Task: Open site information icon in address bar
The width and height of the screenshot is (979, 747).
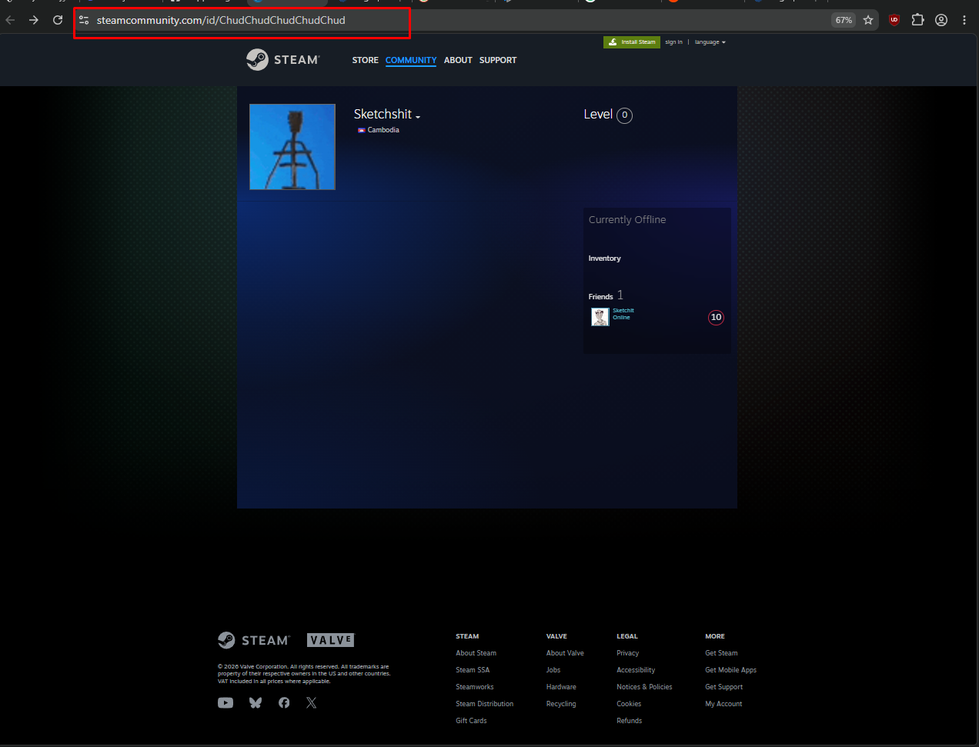Action: click(84, 20)
